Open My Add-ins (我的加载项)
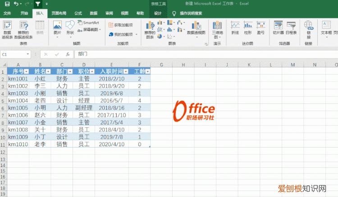Image resolution: width=338 pixels, height=197 pixels. pos(121,35)
